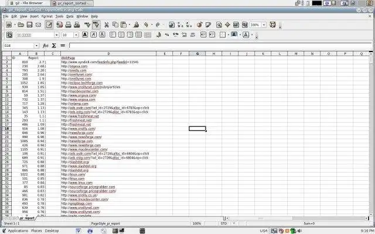Paste with the clipboard icon

pos(124,25)
